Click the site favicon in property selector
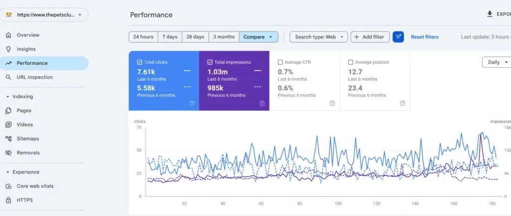This screenshot has width=511, height=216. click(9, 14)
